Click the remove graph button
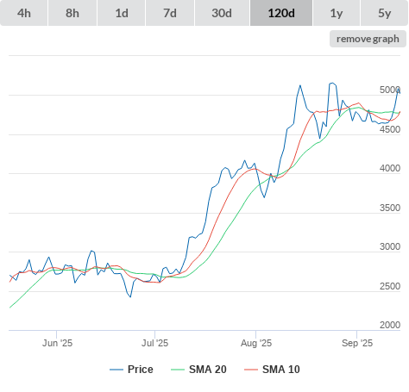The height and width of the screenshot is (392, 409). tap(368, 39)
